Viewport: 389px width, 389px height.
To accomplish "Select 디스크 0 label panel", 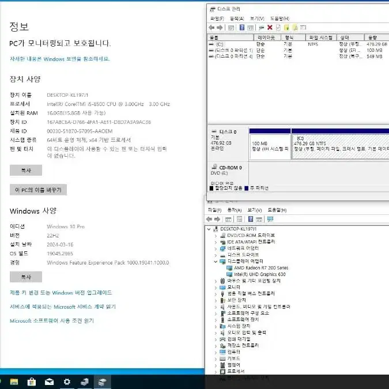I will pos(228,145).
